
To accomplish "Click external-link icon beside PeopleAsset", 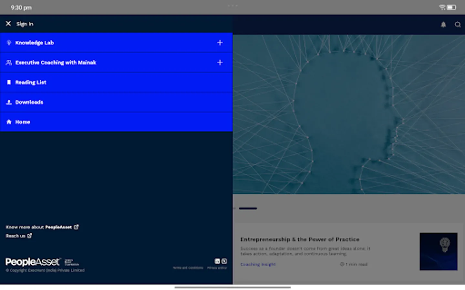I will coord(76,227).
